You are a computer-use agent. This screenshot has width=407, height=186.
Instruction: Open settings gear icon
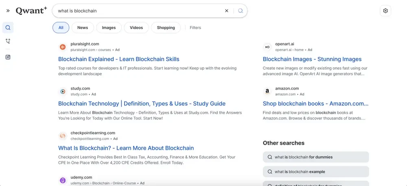tap(385, 11)
